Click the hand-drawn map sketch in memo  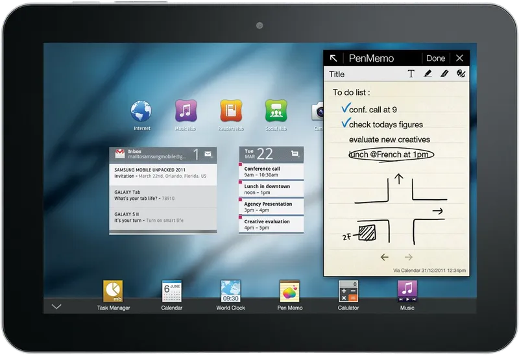pyautogui.click(x=395, y=209)
